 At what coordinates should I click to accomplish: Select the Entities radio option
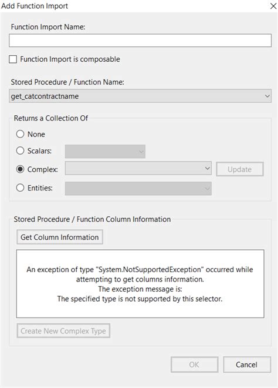(x=20, y=188)
